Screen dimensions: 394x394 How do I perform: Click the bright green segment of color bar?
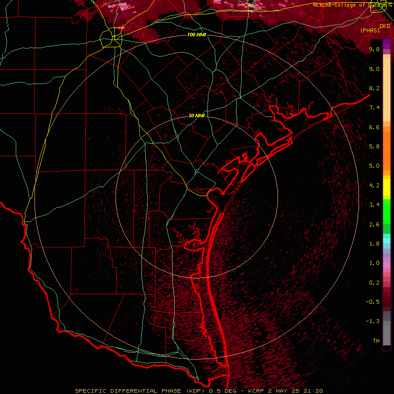pyautogui.click(x=387, y=211)
